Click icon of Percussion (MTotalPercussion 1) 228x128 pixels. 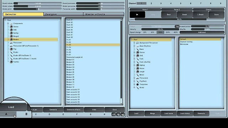(x=11, y=46)
